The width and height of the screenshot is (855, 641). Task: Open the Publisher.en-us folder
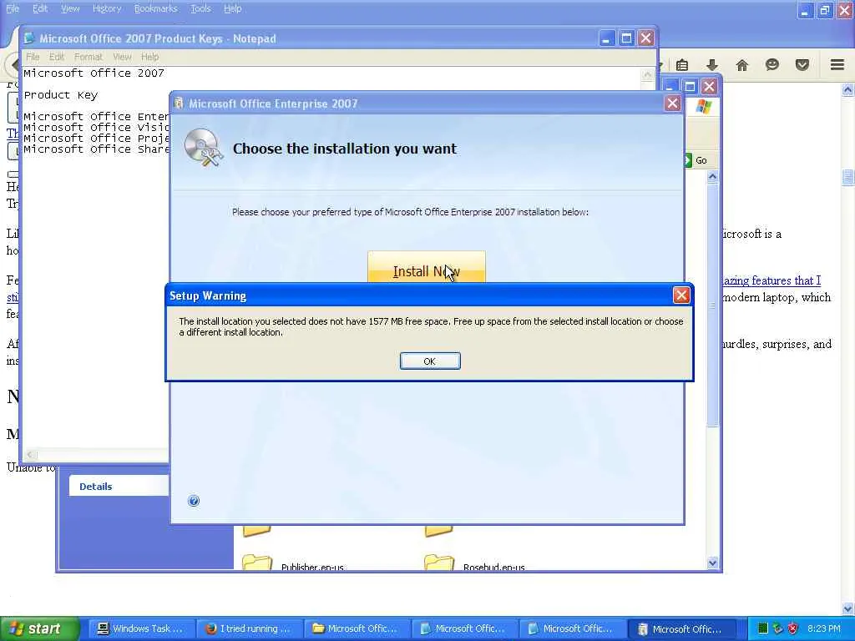[293, 563]
